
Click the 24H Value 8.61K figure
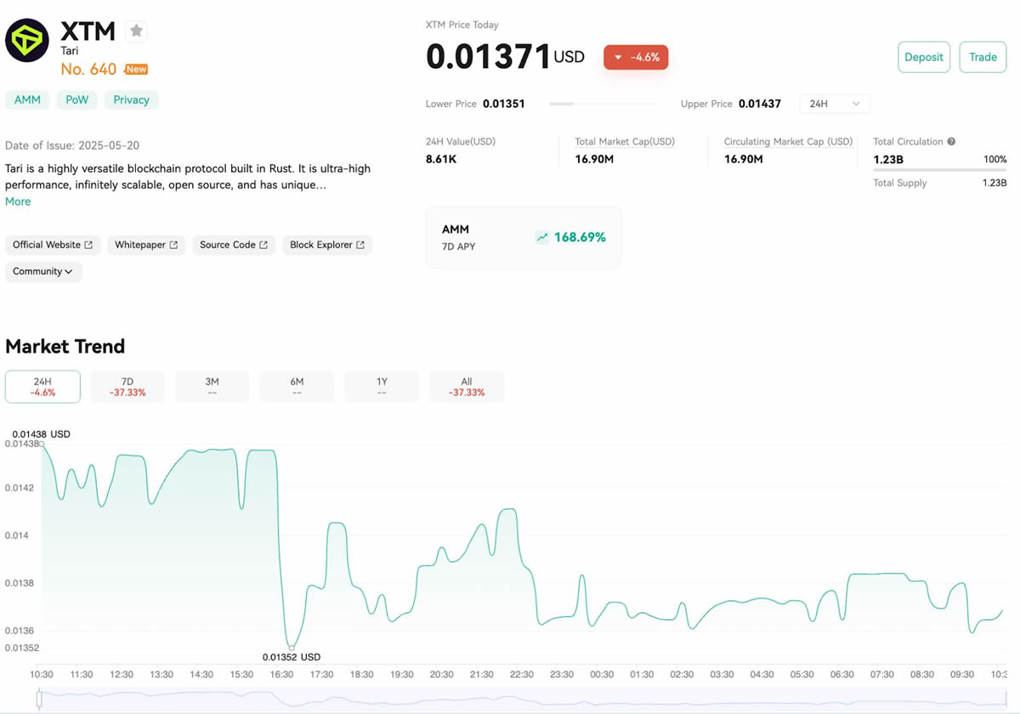pos(441,159)
